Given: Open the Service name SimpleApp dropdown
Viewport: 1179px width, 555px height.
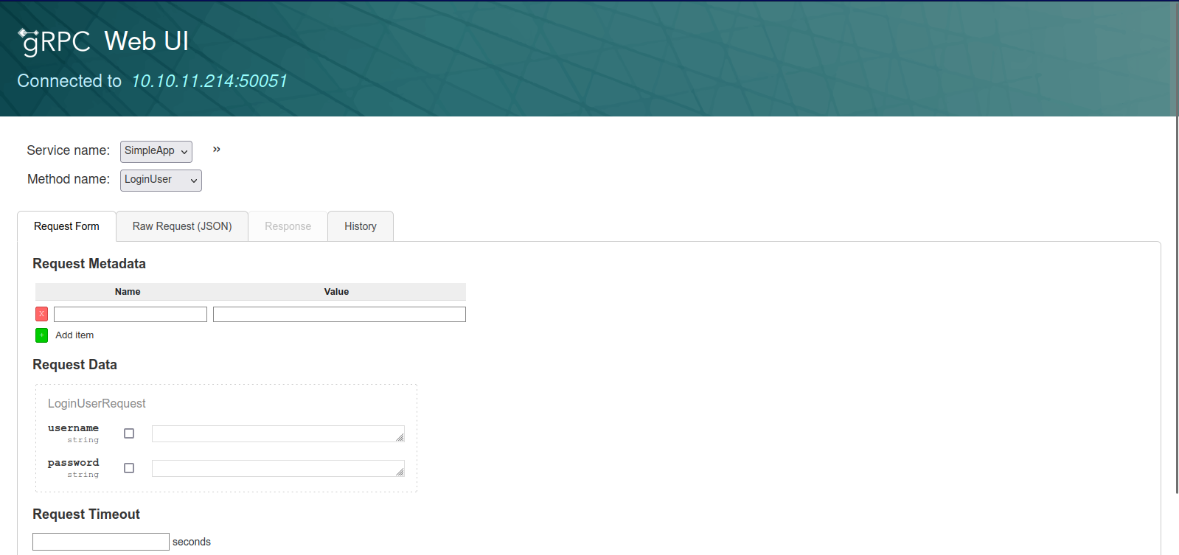Looking at the screenshot, I should pos(156,151).
